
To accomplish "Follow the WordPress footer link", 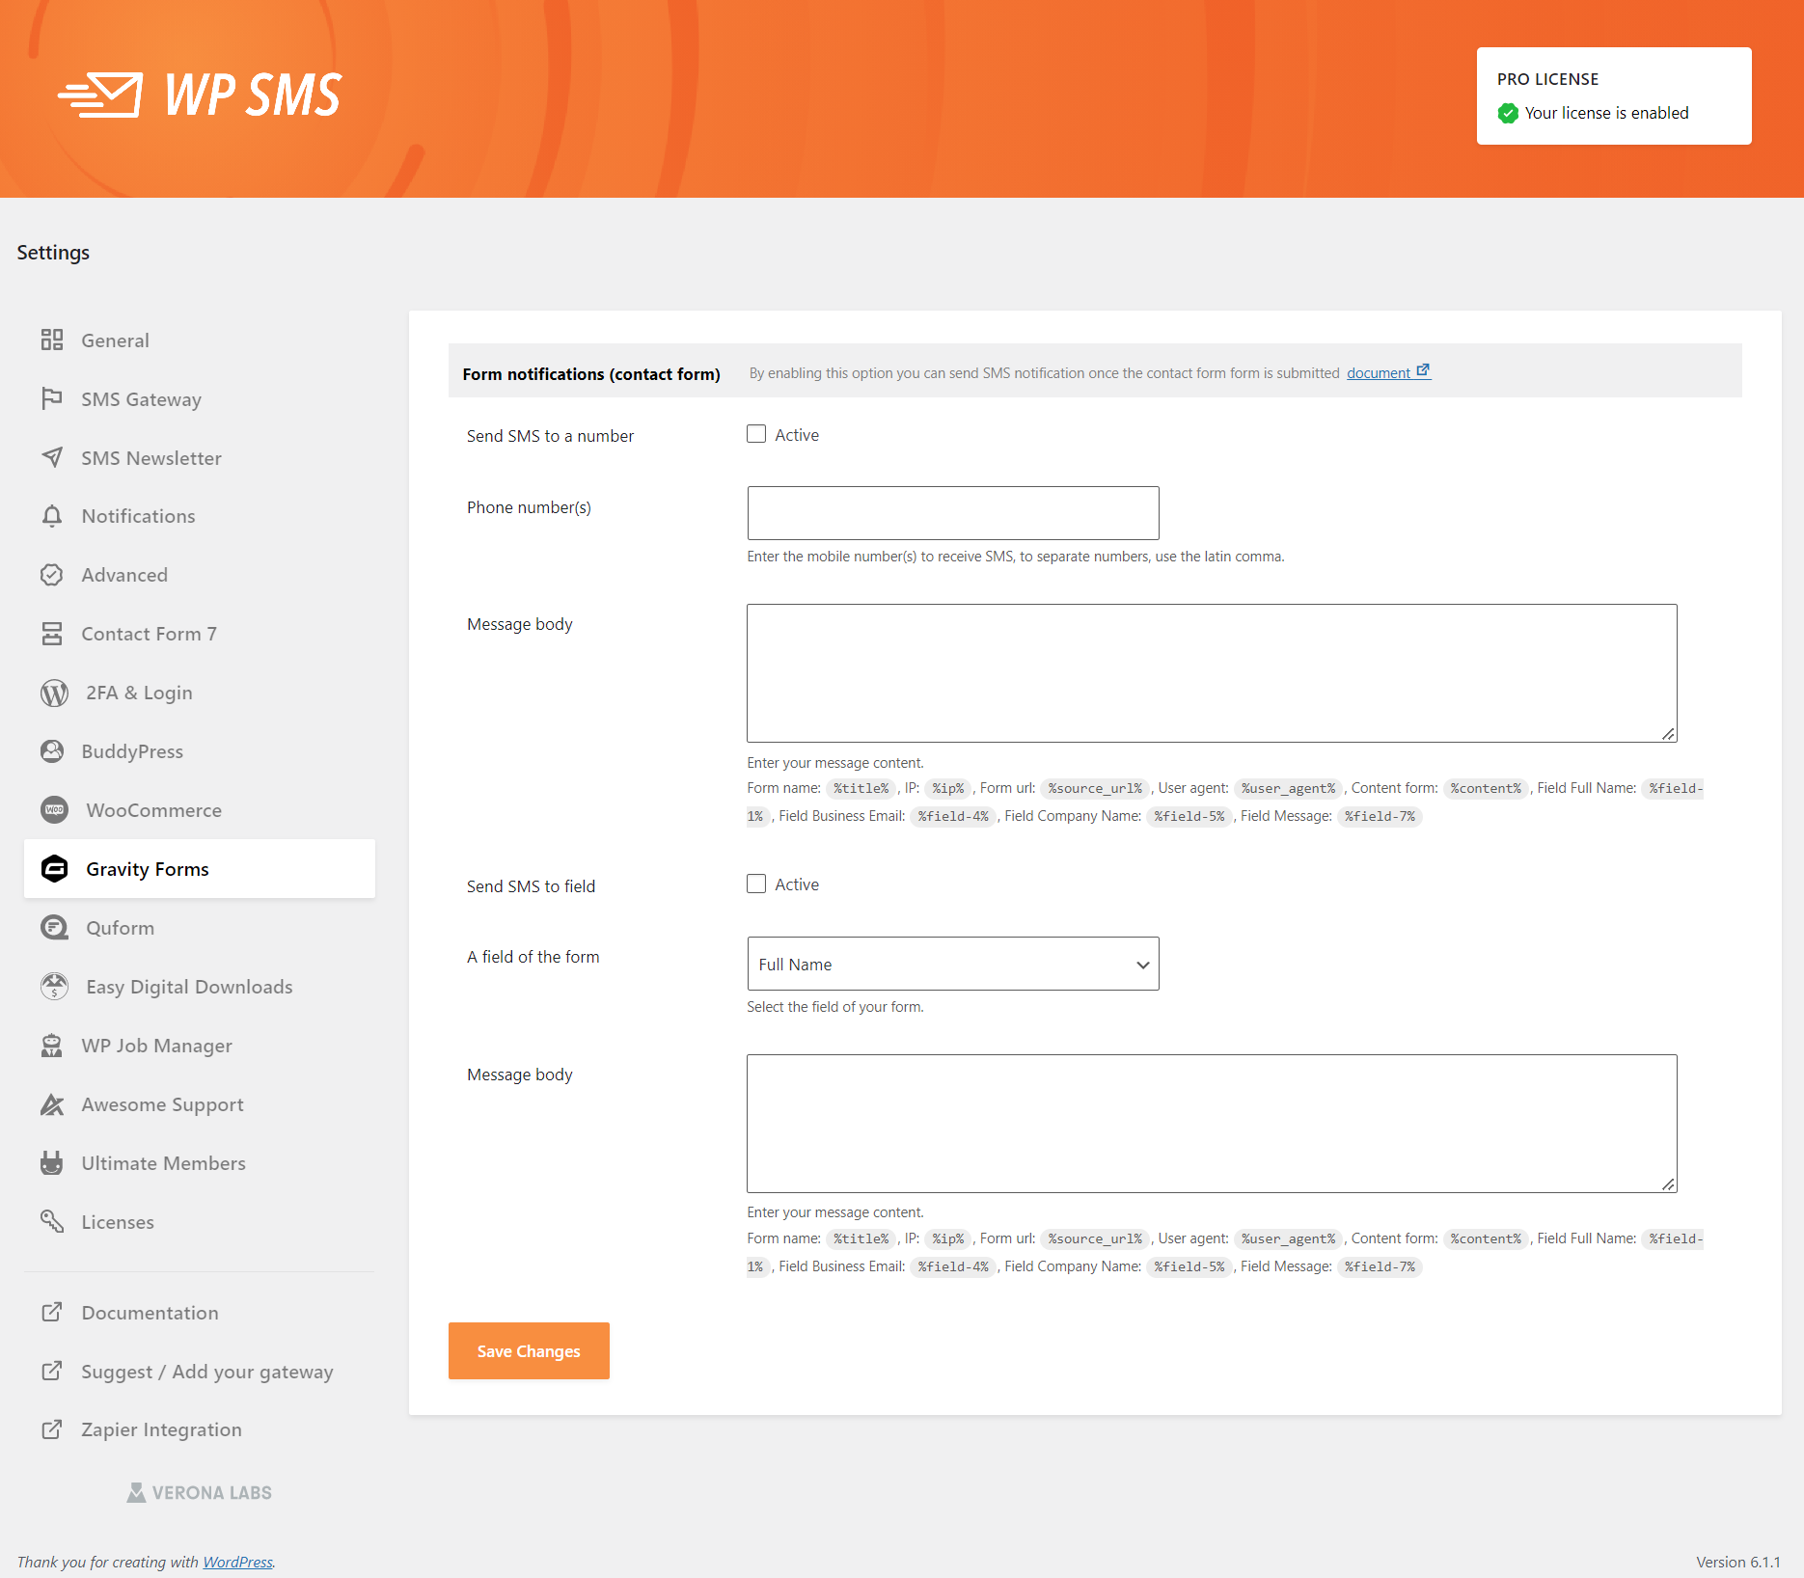I will click(237, 1562).
